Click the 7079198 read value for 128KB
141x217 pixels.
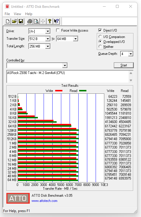[x=125, y=130]
